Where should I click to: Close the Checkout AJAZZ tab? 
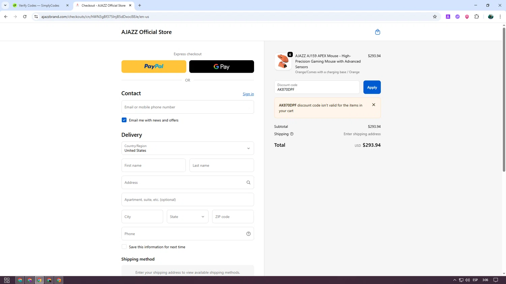130,5
